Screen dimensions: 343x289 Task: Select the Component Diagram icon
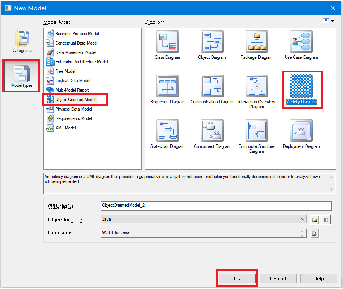coord(212,130)
